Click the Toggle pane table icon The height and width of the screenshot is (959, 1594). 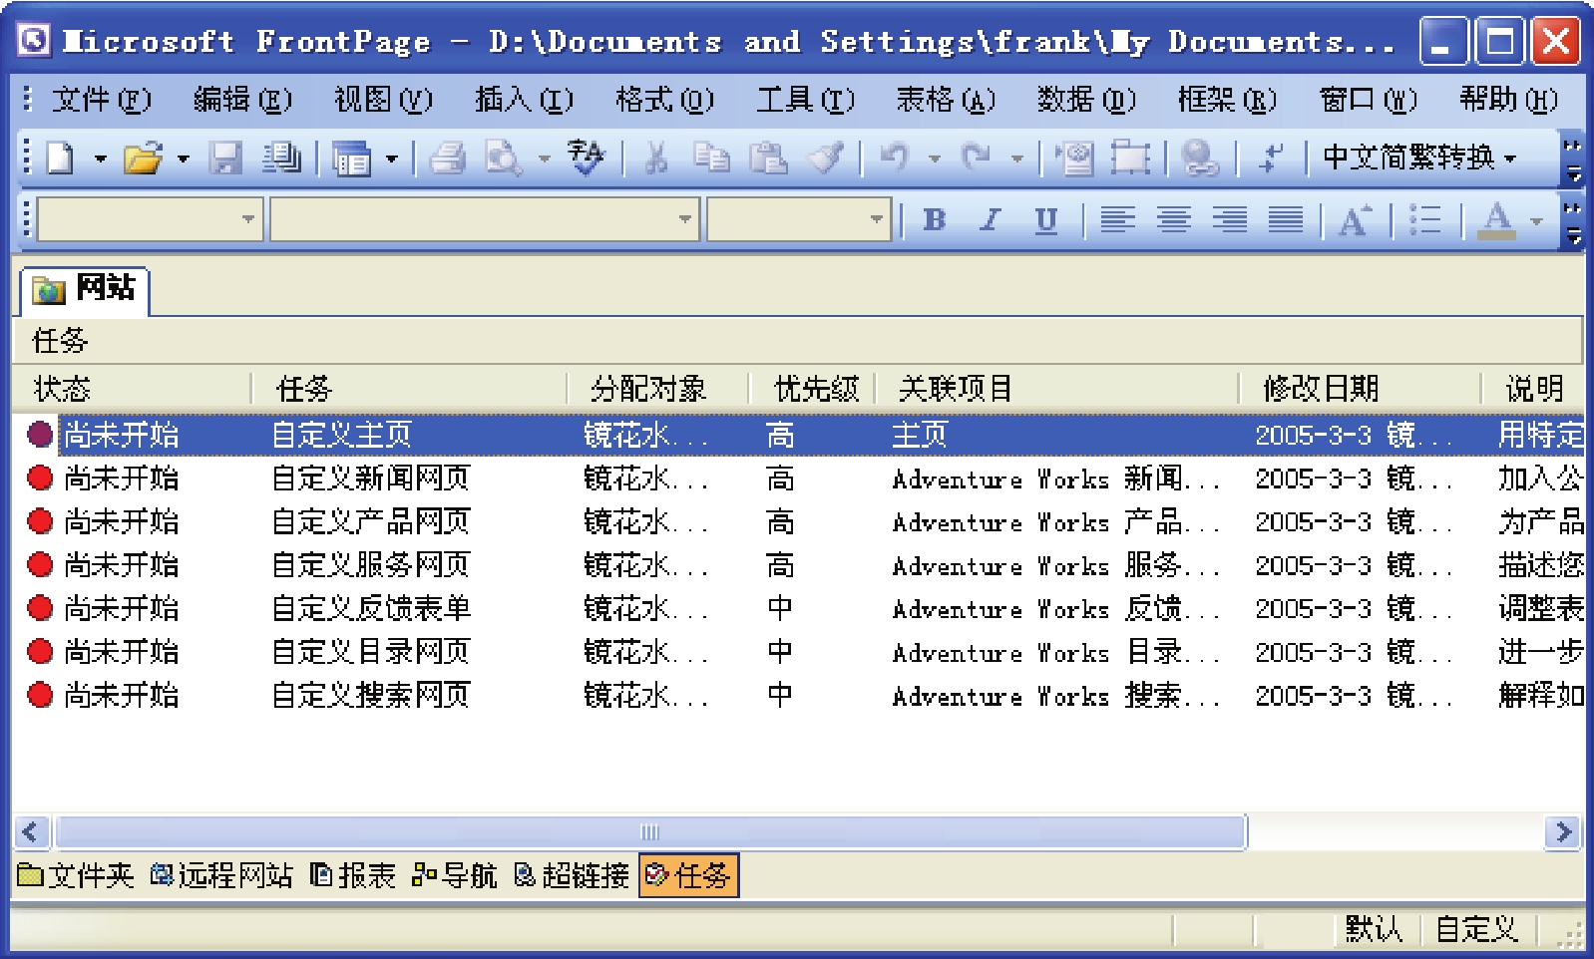pyautogui.click(x=351, y=158)
